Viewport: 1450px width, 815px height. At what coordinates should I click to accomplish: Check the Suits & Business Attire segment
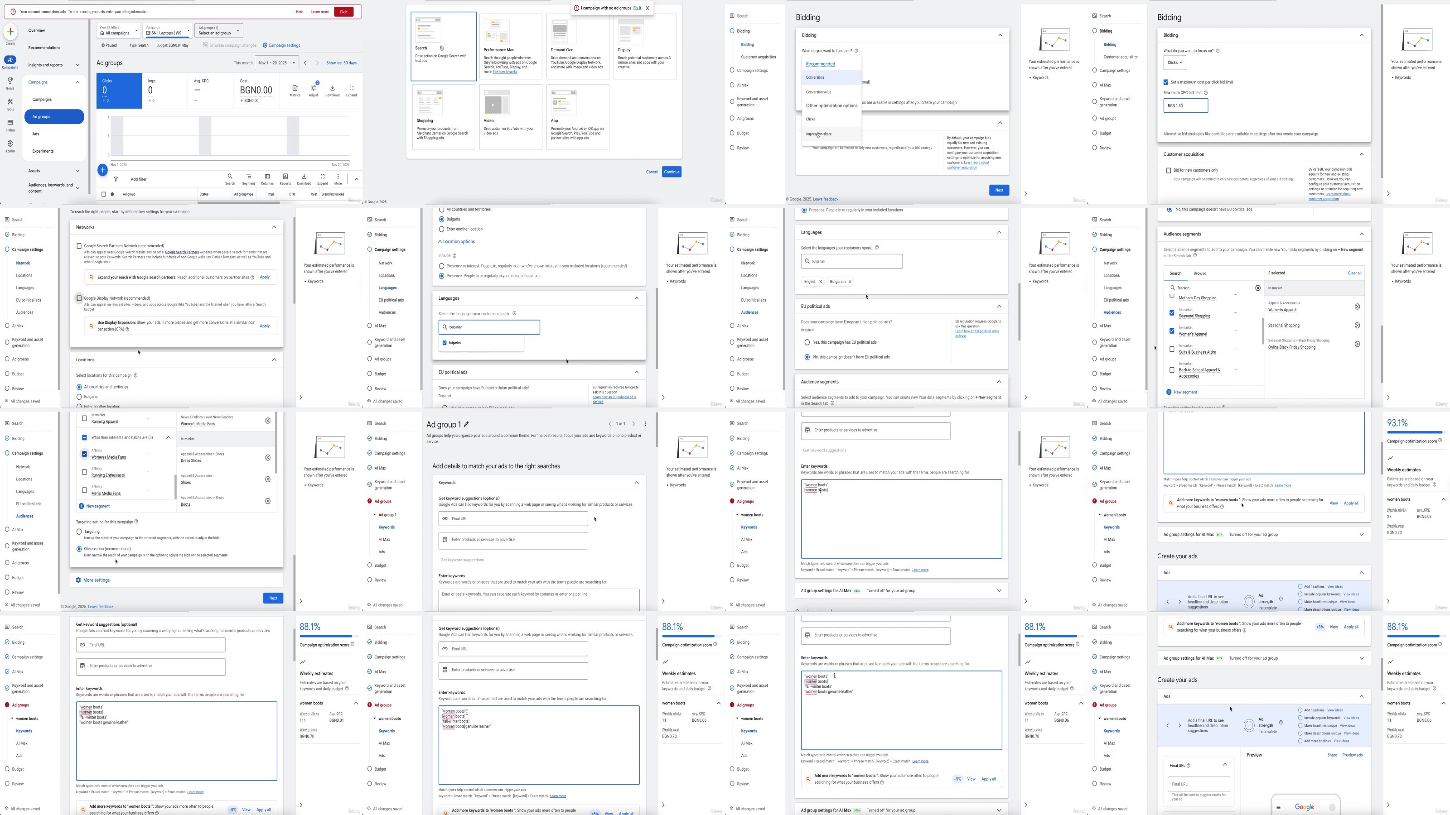(1172, 349)
